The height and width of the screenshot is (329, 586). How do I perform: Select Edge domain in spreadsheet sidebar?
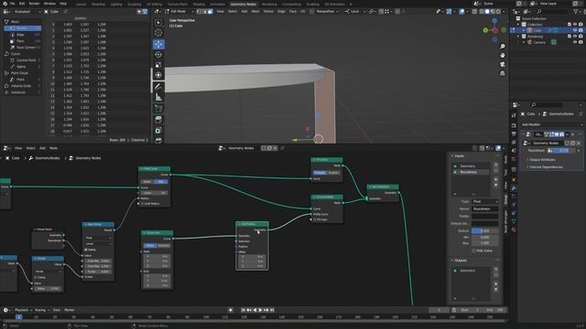pos(23,35)
